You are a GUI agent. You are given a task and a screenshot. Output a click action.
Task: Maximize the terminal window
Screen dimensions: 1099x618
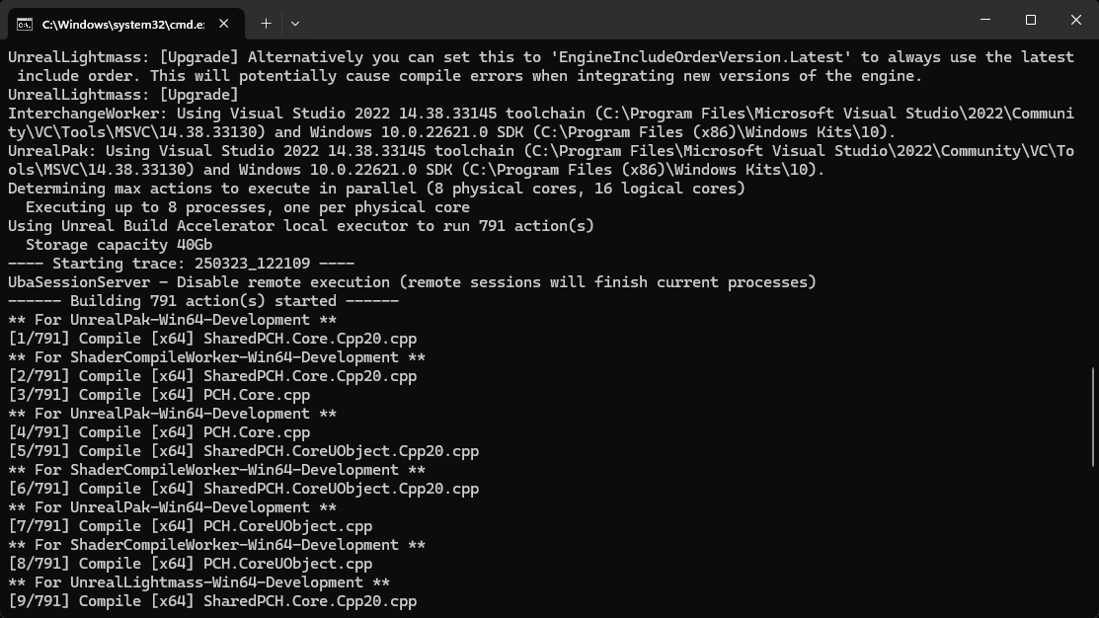click(1030, 20)
